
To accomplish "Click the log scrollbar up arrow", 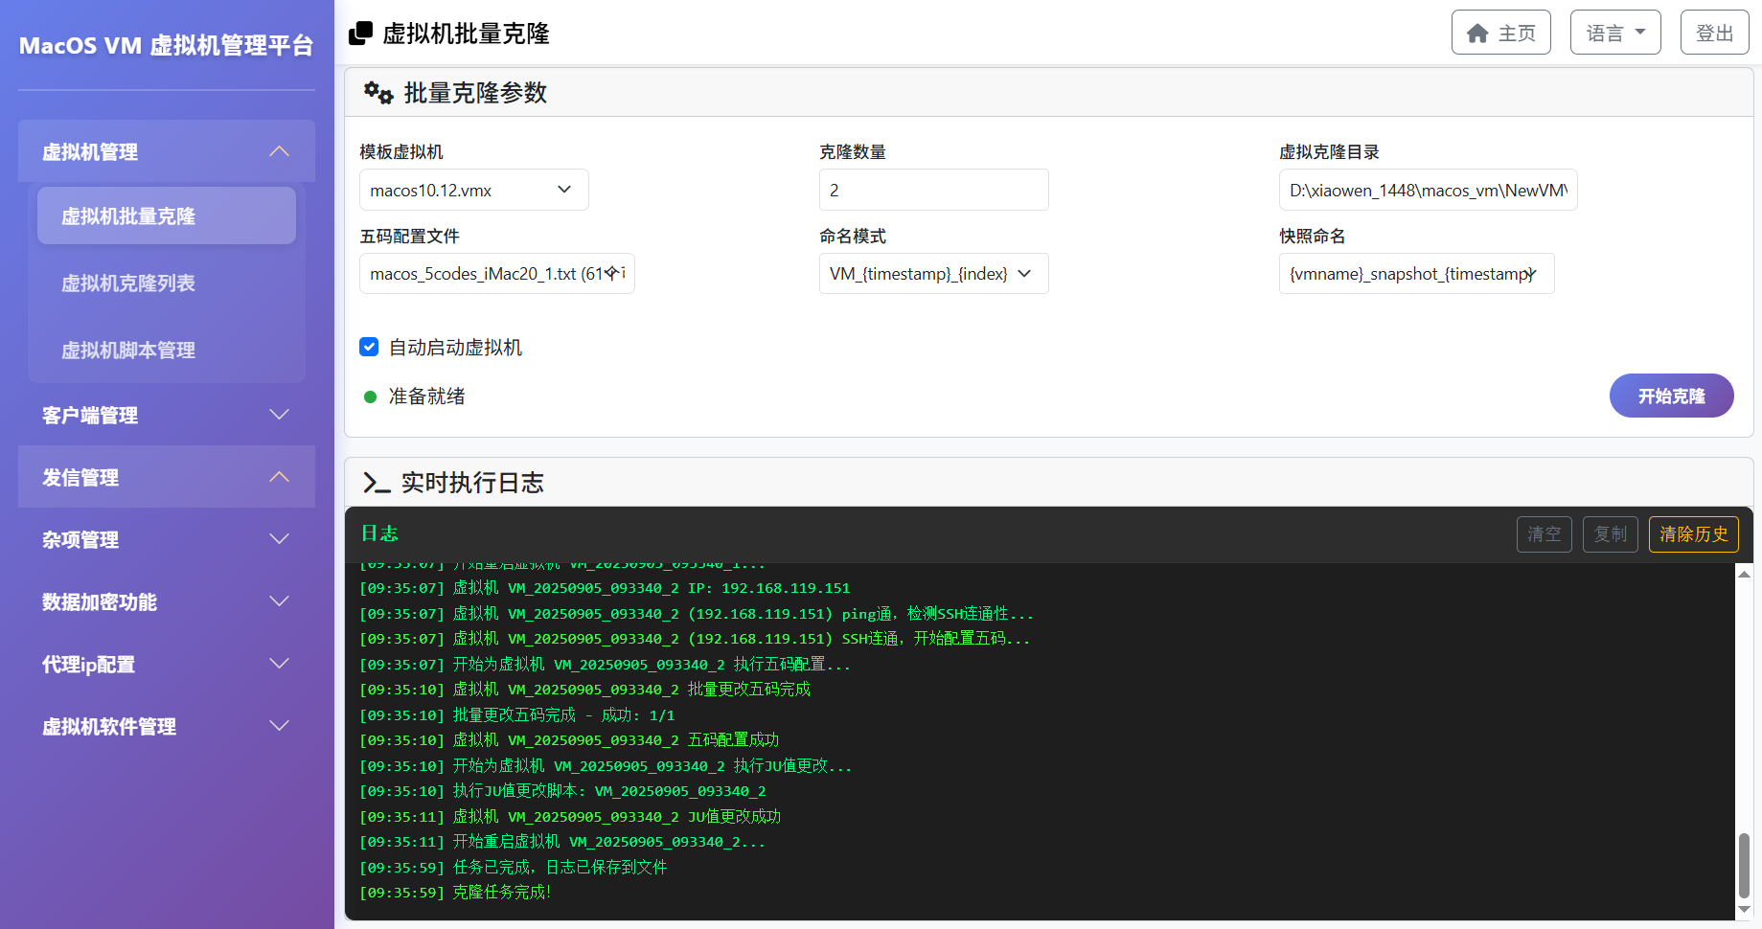I will tap(1744, 574).
